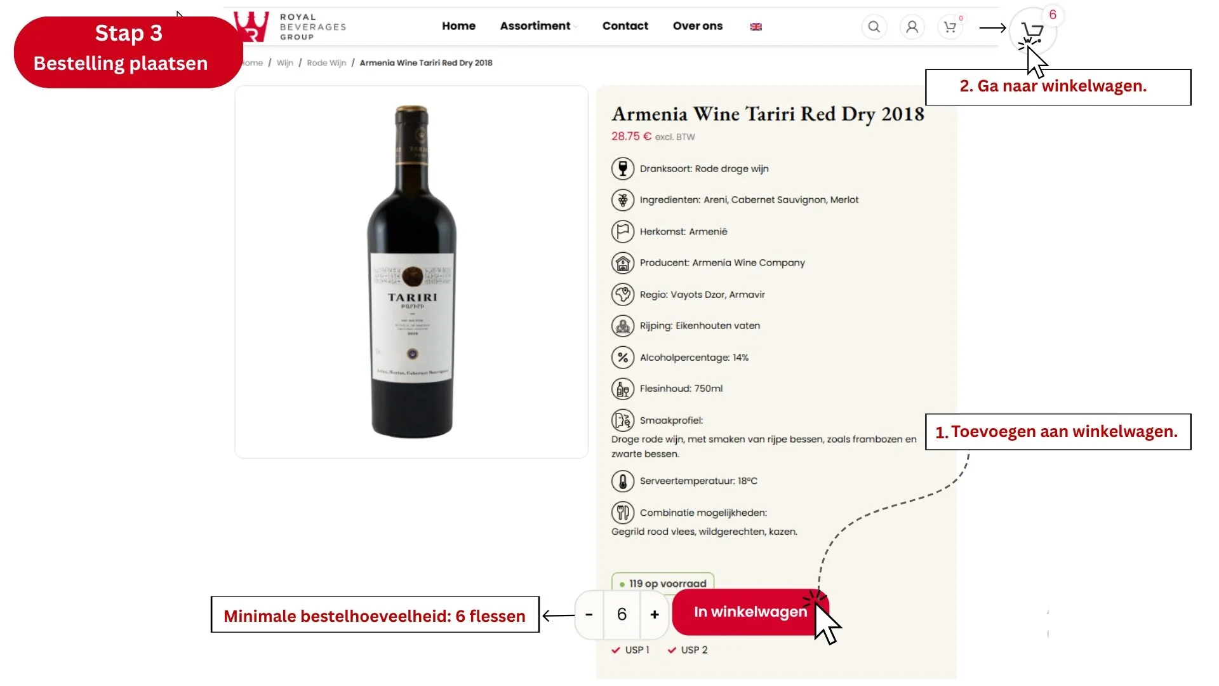Image resolution: width=1219 pixels, height=686 pixels.
Task: Follow the Rode Wijn breadcrumb link
Action: click(326, 63)
